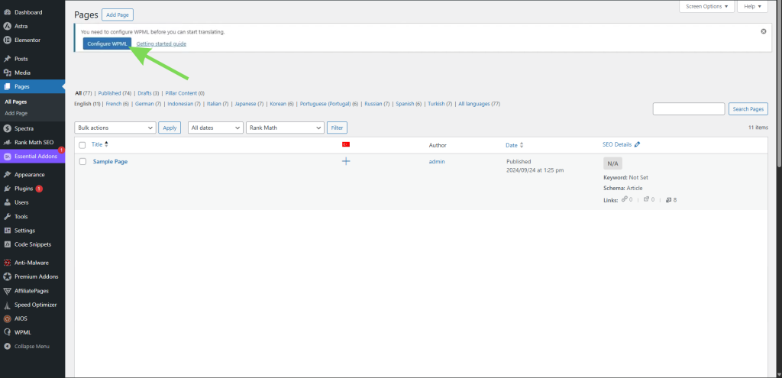
Task: Click the Users person icon
Action: click(x=7, y=202)
